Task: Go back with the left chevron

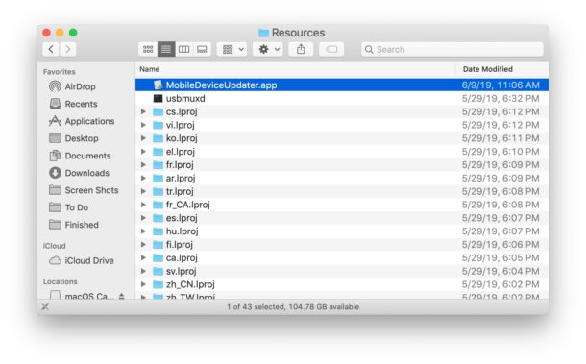Action: [x=51, y=49]
